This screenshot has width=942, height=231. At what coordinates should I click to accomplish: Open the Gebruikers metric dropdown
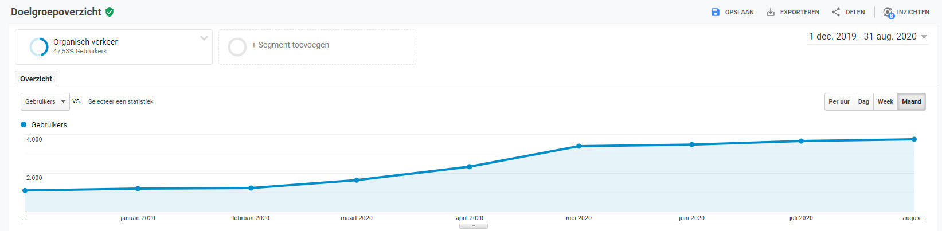pos(45,101)
